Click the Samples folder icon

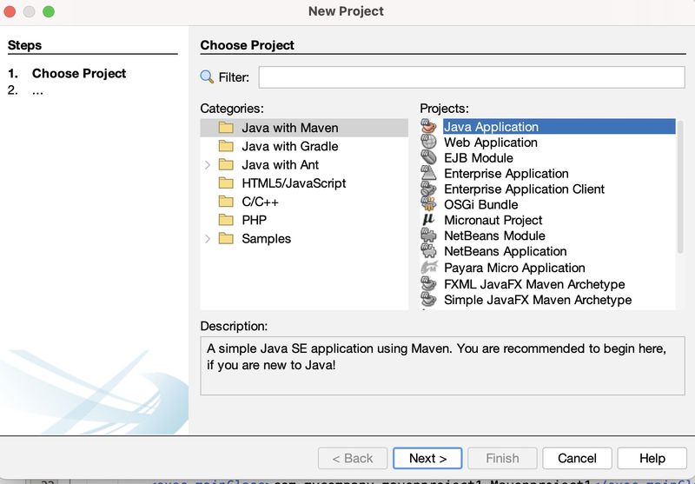pos(226,238)
